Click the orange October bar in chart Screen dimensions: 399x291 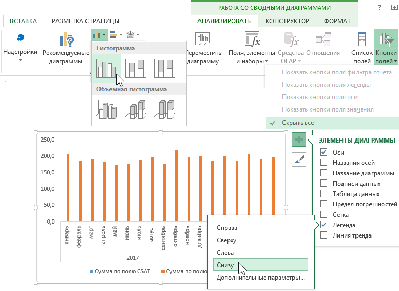click(x=177, y=185)
